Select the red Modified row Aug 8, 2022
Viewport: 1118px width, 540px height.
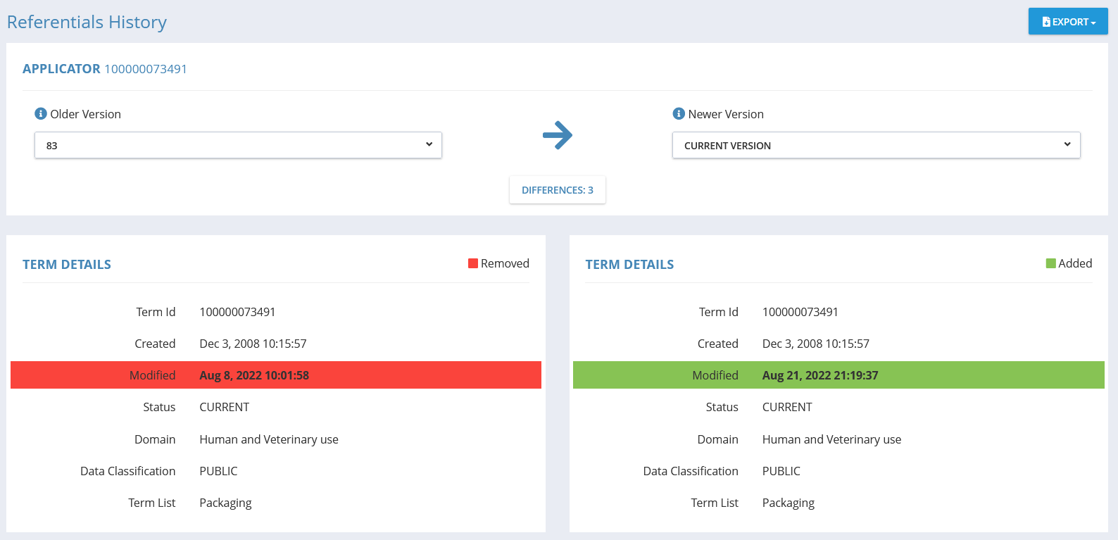pyautogui.click(x=275, y=375)
